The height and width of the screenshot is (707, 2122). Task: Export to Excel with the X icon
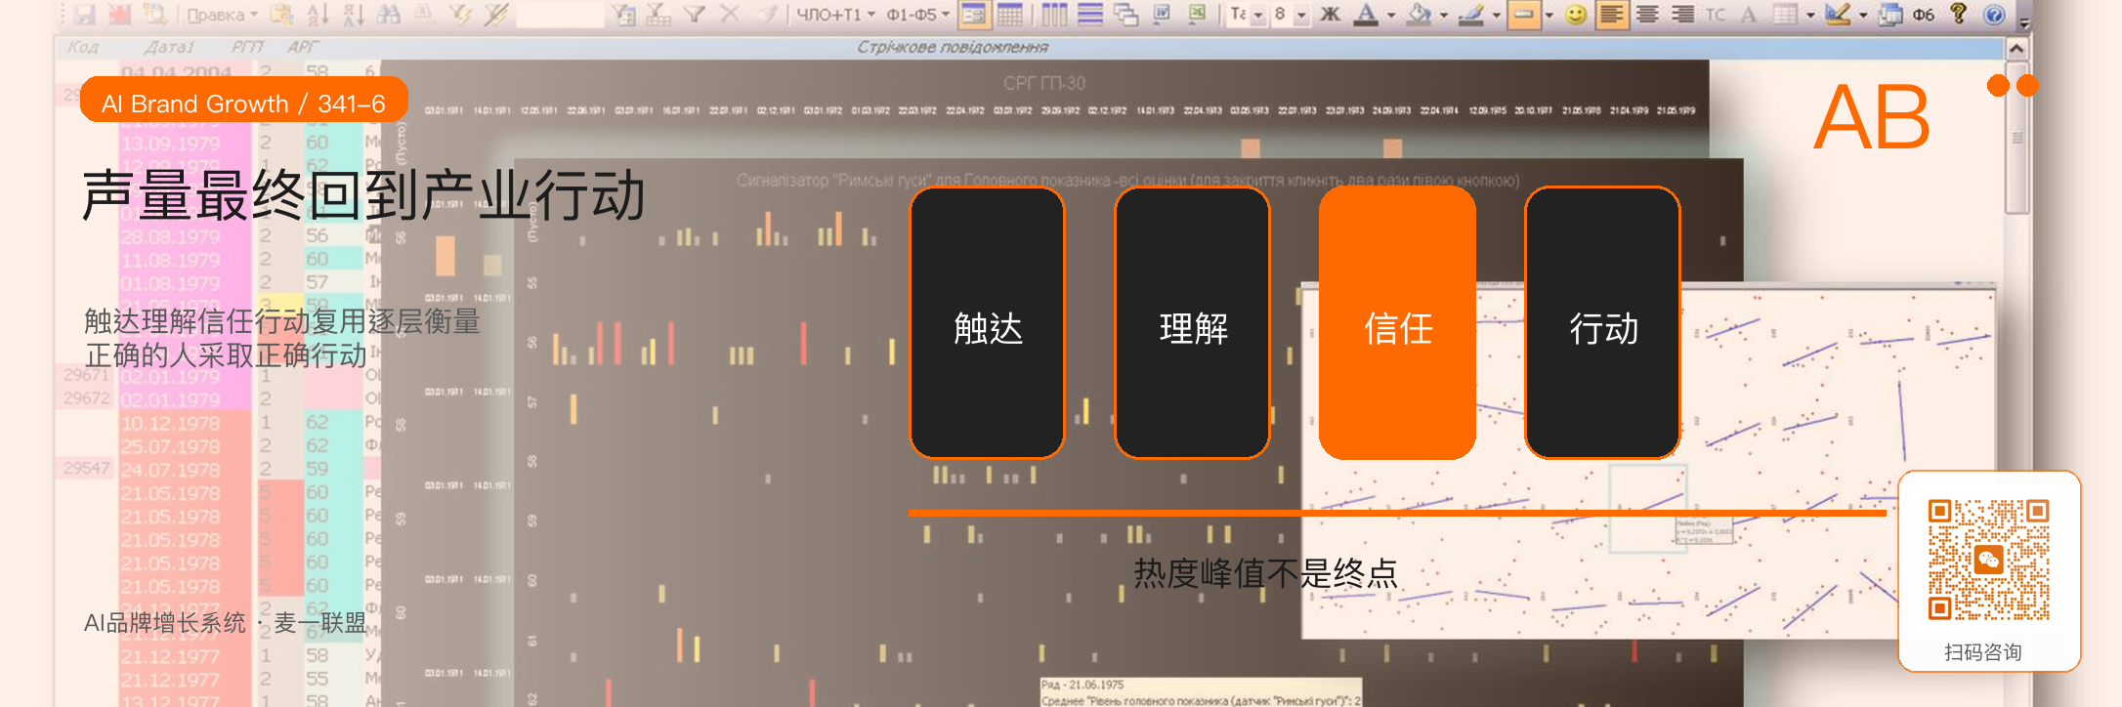[1196, 15]
